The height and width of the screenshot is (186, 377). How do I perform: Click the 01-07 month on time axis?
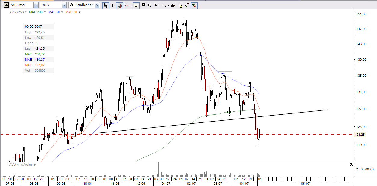coord(166,183)
